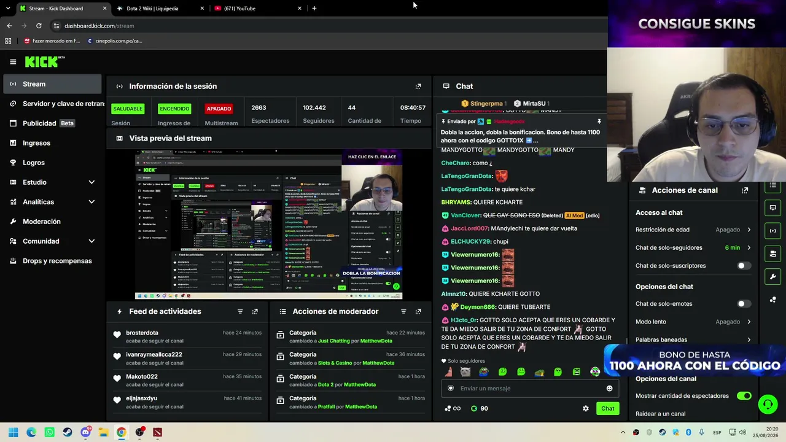786x442 pixels.
Task: Click Raidear a un canal
Action: coord(660,414)
